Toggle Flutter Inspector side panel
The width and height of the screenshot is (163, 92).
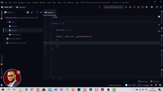point(162,17)
